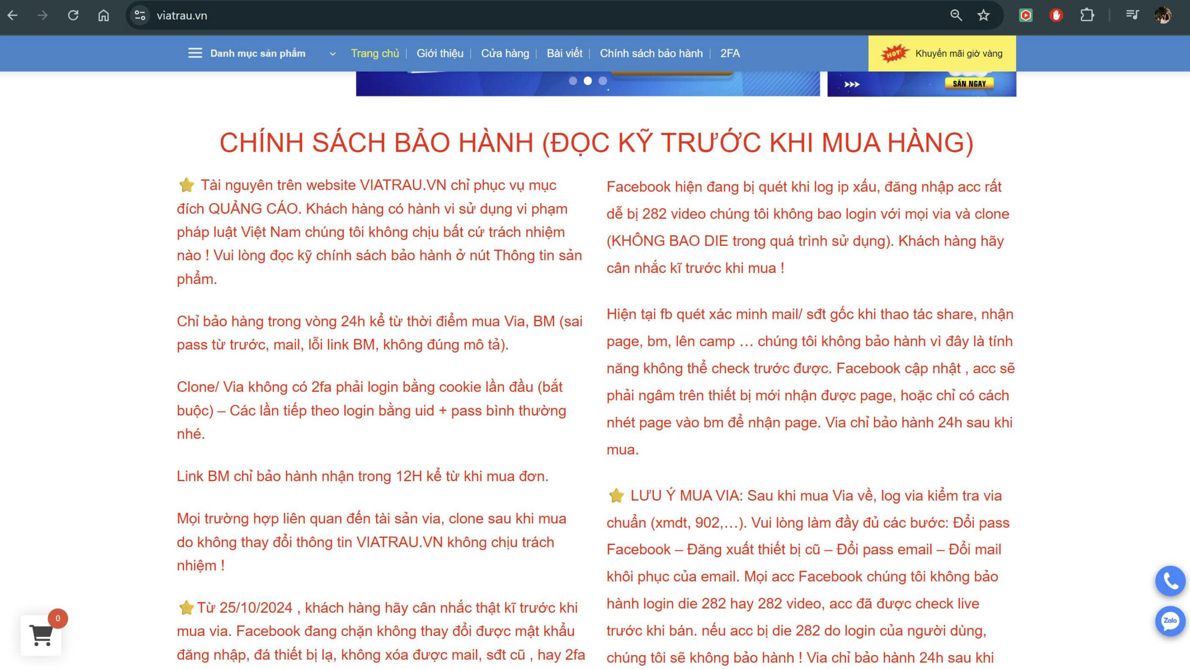
Task: Click the cart count badge showing 0
Action: [x=58, y=618]
